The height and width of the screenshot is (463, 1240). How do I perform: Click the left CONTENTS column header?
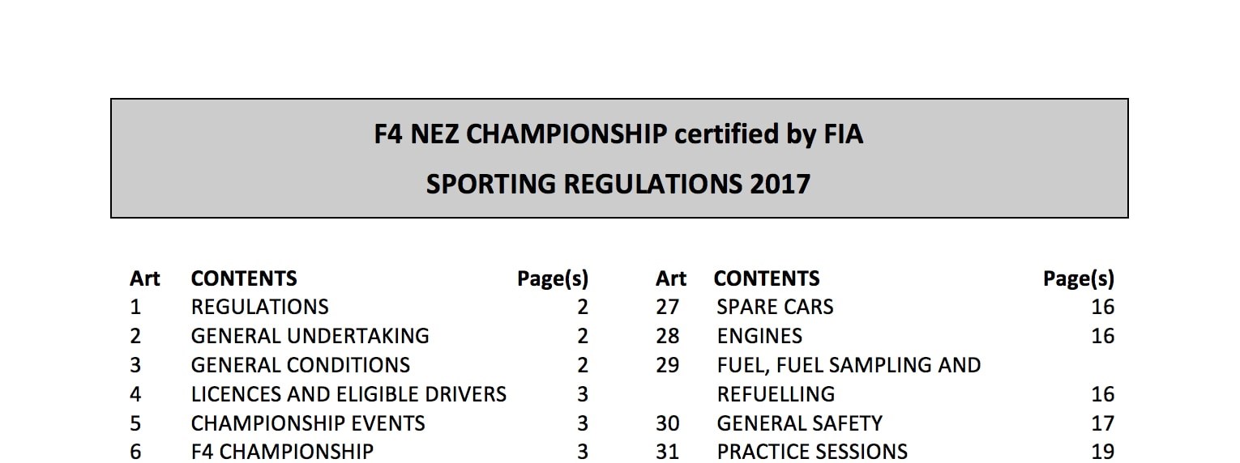pyautogui.click(x=244, y=279)
